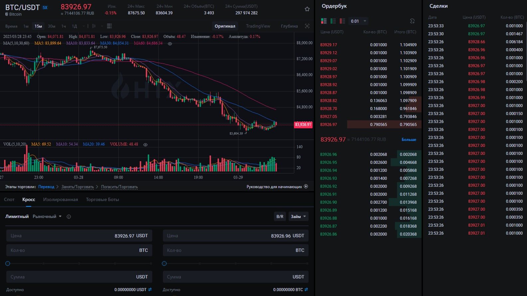Image resolution: width=527 pixels, height=296 pixels.
Task: Click transfer icon next to available USDT
Action: pos(150,290)
